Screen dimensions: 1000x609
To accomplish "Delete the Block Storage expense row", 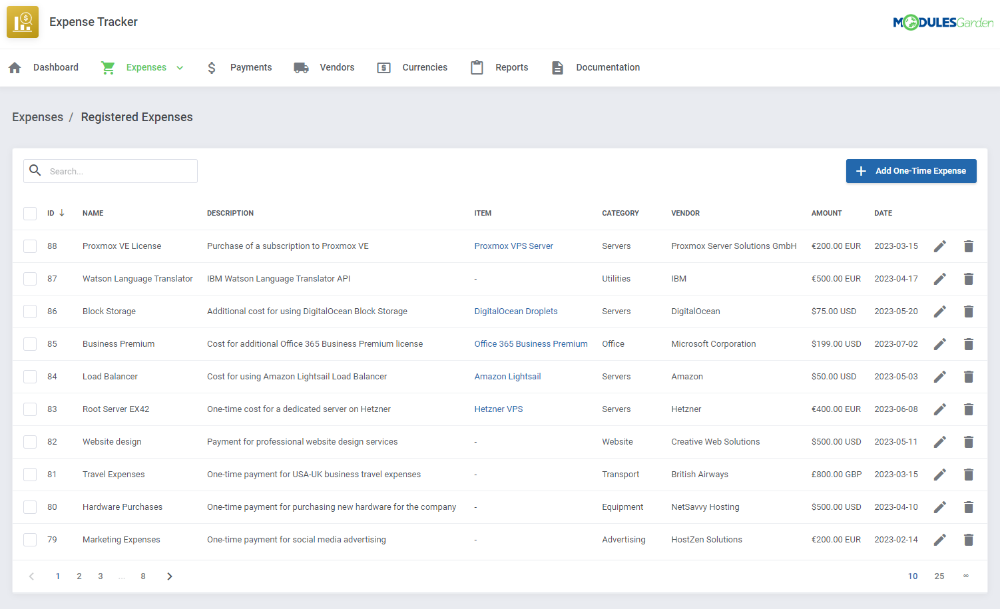I will 969,311.
